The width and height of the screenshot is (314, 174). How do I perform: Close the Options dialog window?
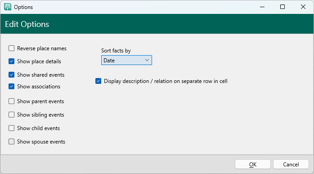point(303,7)
